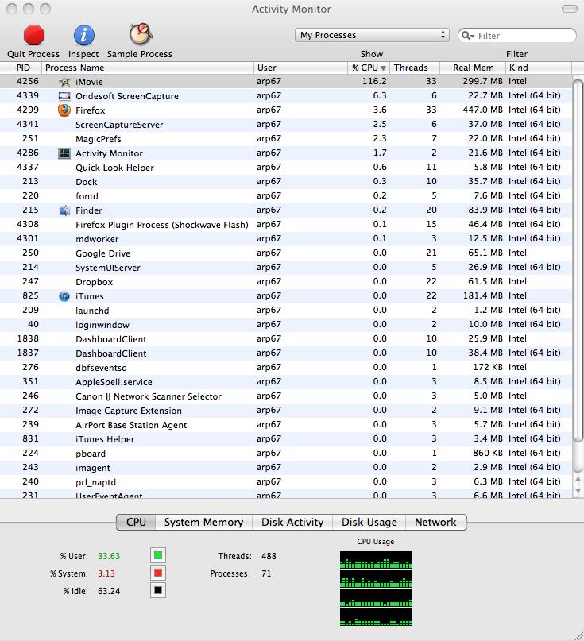The image size is (584, 641).
Task: Click the scrollbar up arrow
Action: click(578, 479)
